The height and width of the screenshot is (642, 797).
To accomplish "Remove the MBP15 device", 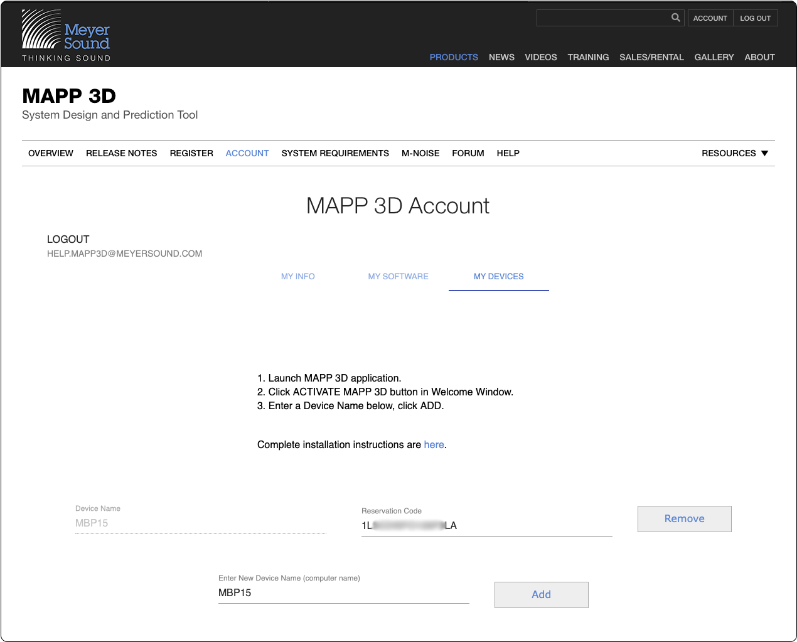I will click(x=685, y=519).
